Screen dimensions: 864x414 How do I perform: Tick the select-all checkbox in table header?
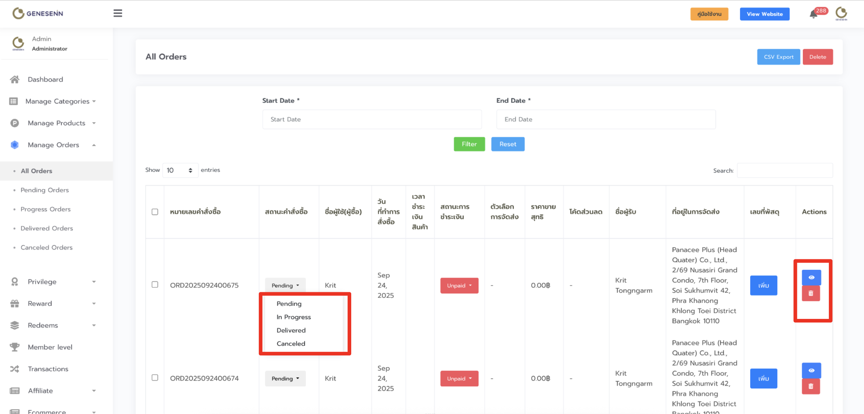[x=155, y=212]
